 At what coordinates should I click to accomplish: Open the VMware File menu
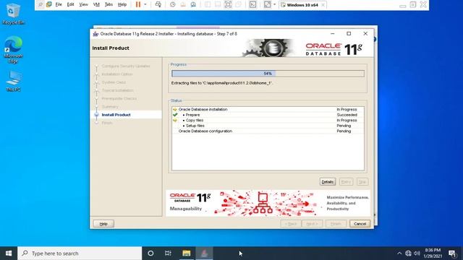point(59,4)
